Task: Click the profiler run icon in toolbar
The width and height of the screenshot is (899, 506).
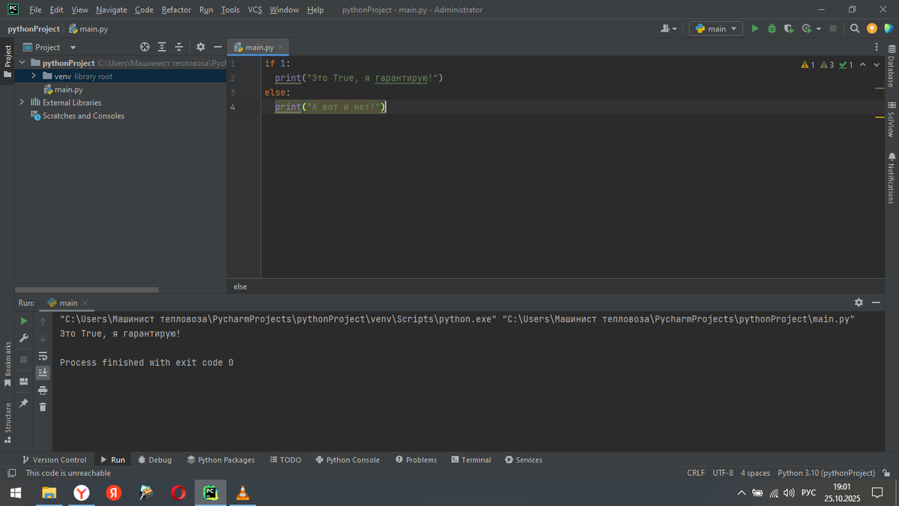Action: coord(806,28)
